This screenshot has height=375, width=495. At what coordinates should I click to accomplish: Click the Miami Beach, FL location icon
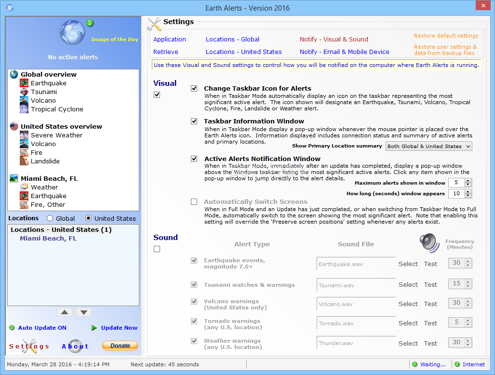coord(14,178)
